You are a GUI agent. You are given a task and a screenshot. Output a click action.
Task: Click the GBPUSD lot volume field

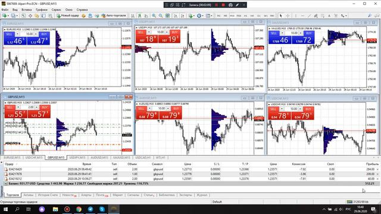click(x=27, y=108)
